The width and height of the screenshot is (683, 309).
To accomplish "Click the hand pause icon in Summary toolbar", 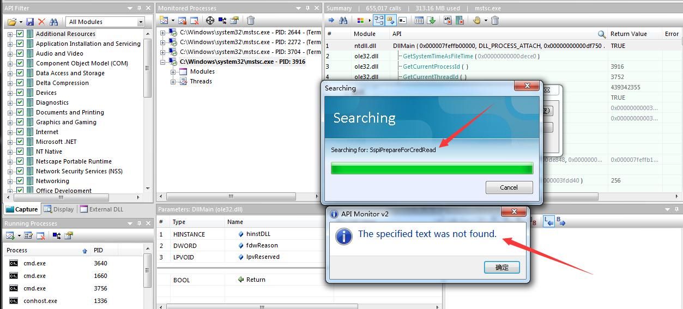I will [477, 20].
